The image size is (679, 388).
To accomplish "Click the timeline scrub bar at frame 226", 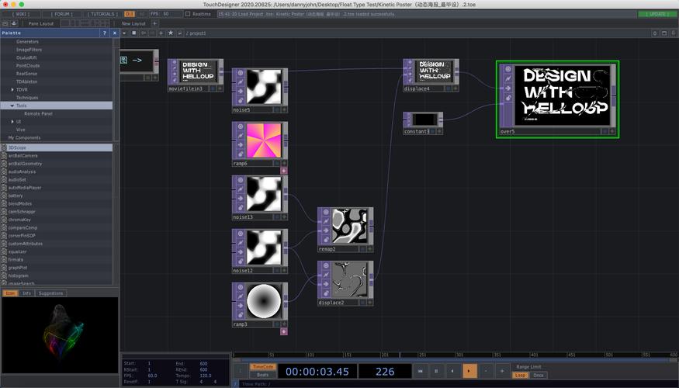I will tap(400, 355).
